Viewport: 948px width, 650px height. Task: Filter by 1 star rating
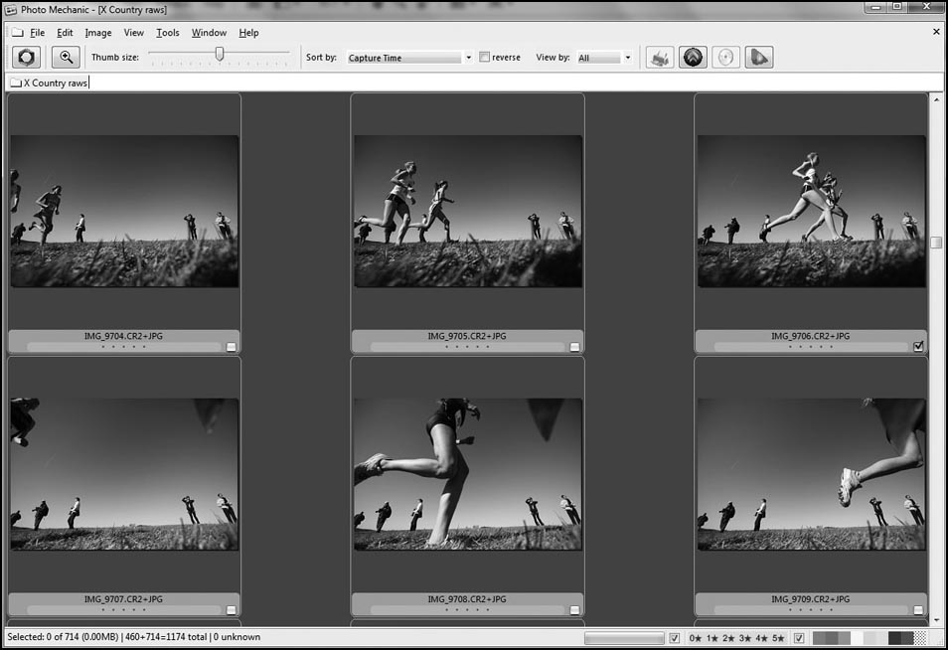[x=712, y=638]
